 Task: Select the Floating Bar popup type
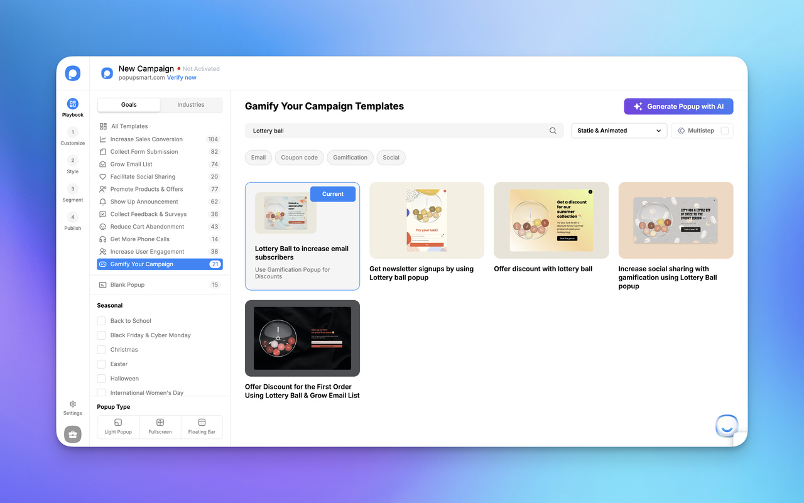[x=202, y=426]
